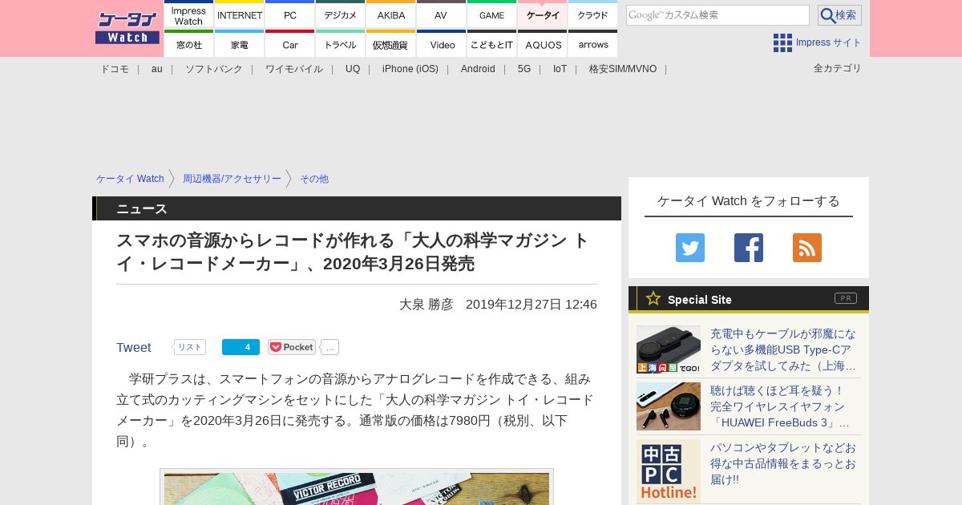The height and width of the screenshot is (505, 962).
Task: Open the RSS feed icon
Action: (x=807, y=248)
